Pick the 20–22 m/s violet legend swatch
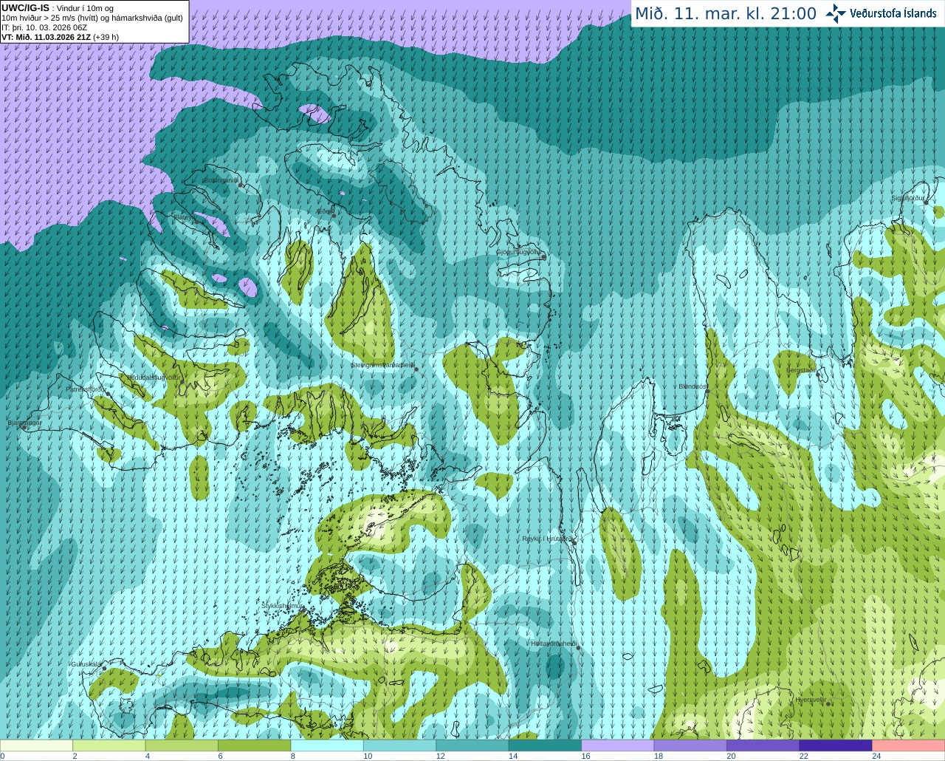This screenshot has height=761, width=945. [763, 745]
